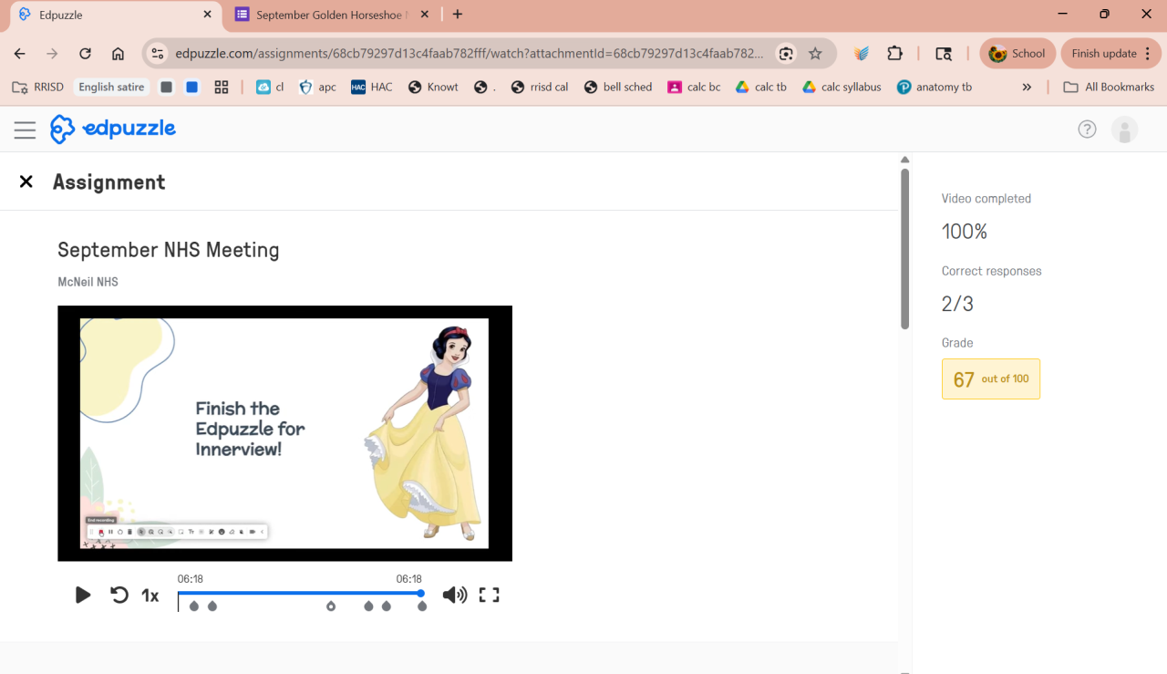Open the calc syllabus bookmark
The width and height of the screenshot is (1167, 674).
842,87
